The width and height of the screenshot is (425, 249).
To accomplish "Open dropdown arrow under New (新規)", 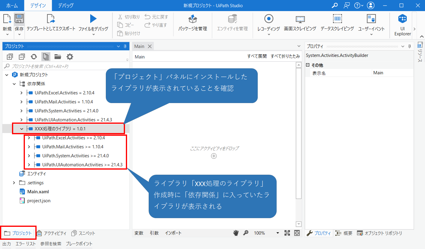I will point(7,34).
